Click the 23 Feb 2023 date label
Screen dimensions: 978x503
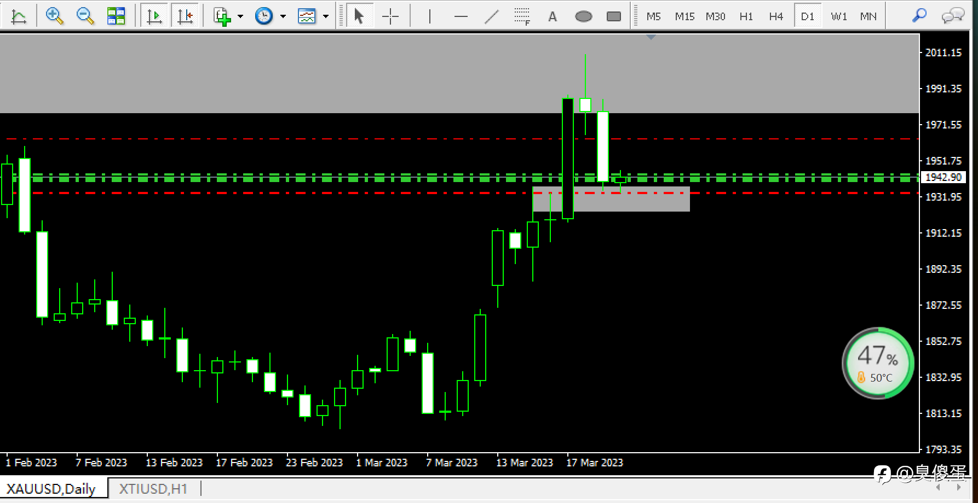tap(314, 463)
